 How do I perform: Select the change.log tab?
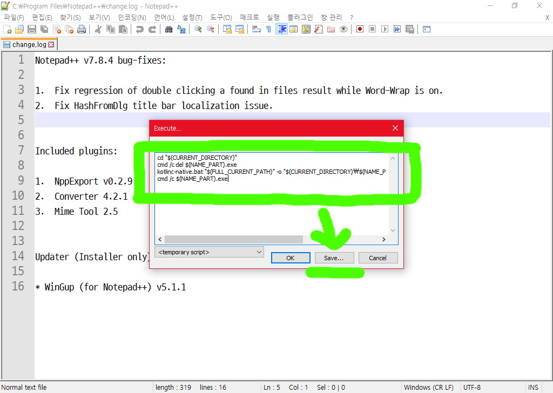point(29,44)
